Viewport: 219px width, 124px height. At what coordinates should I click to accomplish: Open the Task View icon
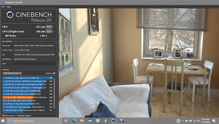click(x=66, y=121)
